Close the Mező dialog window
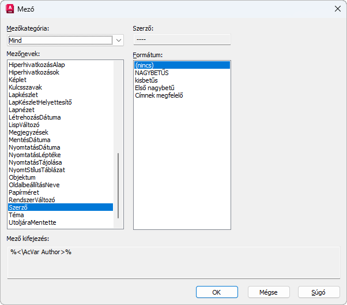347x305 pixels. (x=338, y=9)
